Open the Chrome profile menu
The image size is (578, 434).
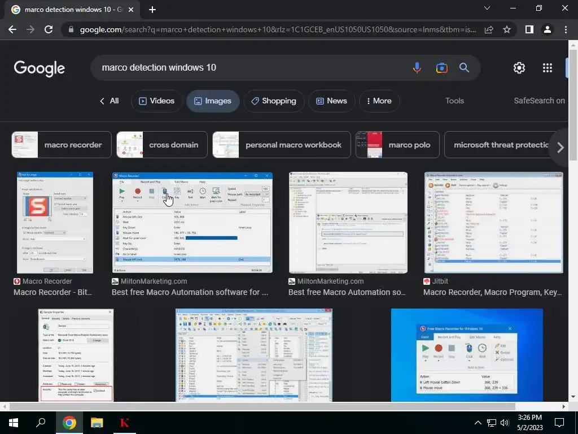tap(548, 29)
